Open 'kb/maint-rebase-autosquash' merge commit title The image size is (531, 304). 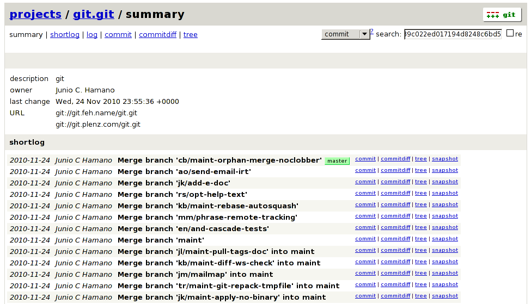click(x=208, y=206)
